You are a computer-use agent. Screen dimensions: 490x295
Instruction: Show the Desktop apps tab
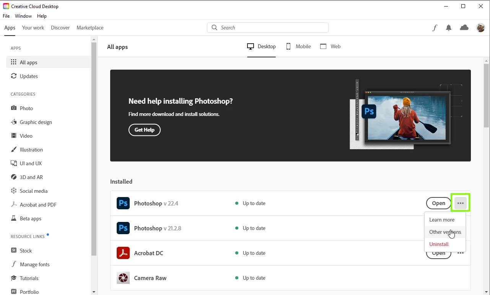261,46
